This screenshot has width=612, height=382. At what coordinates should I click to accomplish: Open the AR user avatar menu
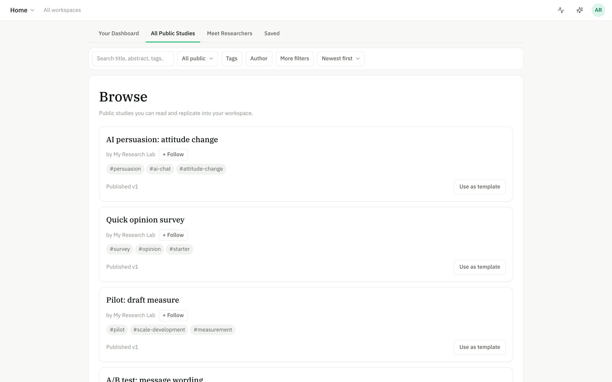pyautogui.click(x=598, y=10)
